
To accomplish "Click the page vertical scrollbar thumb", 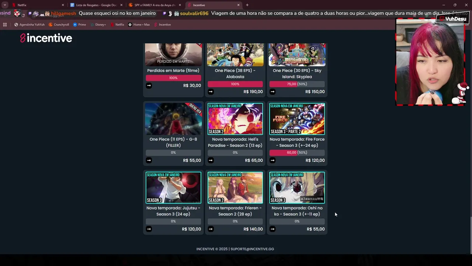I will coord(471,235).
